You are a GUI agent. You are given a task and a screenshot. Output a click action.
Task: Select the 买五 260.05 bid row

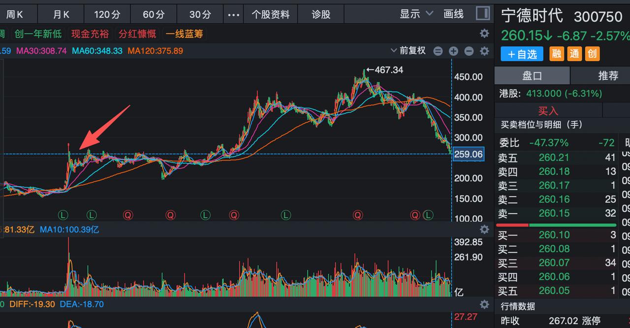(556, 291)
